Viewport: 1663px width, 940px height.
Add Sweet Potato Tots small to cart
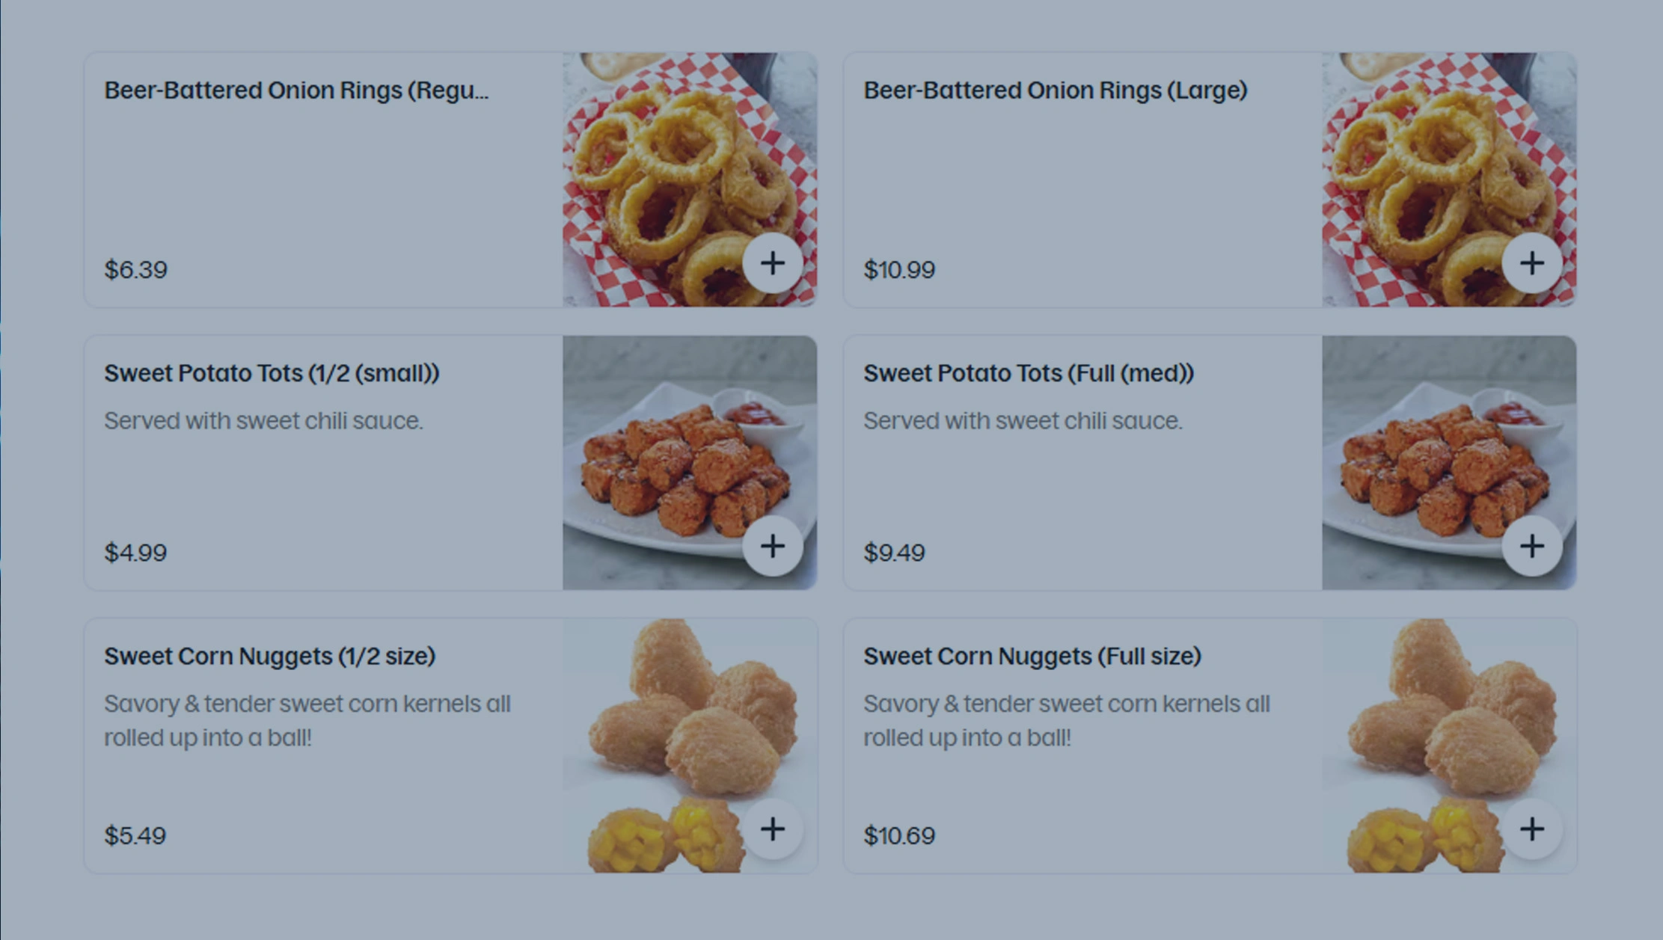pos(772,546)
